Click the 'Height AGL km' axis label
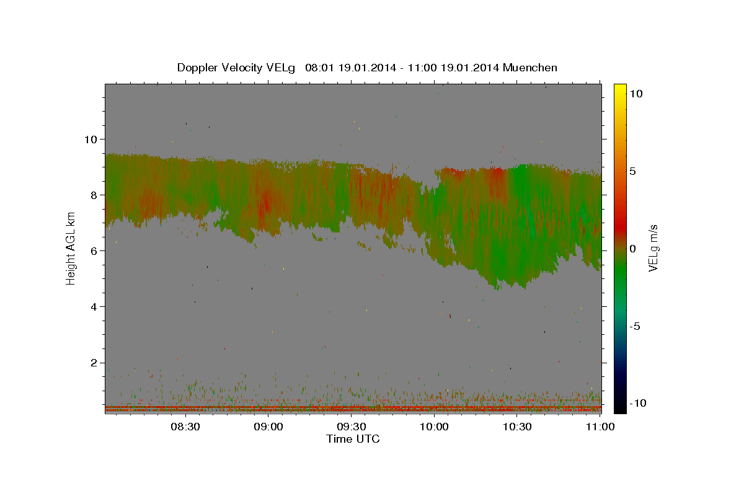The height and width of the screenshot is (496, 744). point(71,249)
